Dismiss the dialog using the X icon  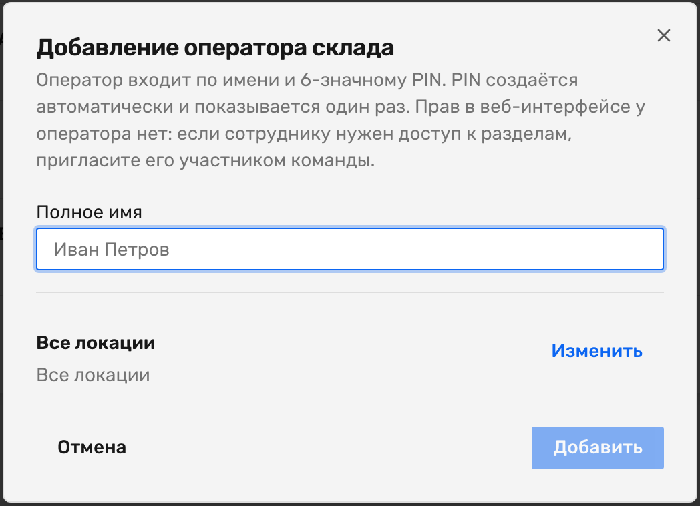pyautogui.click(x=664, y=35)
